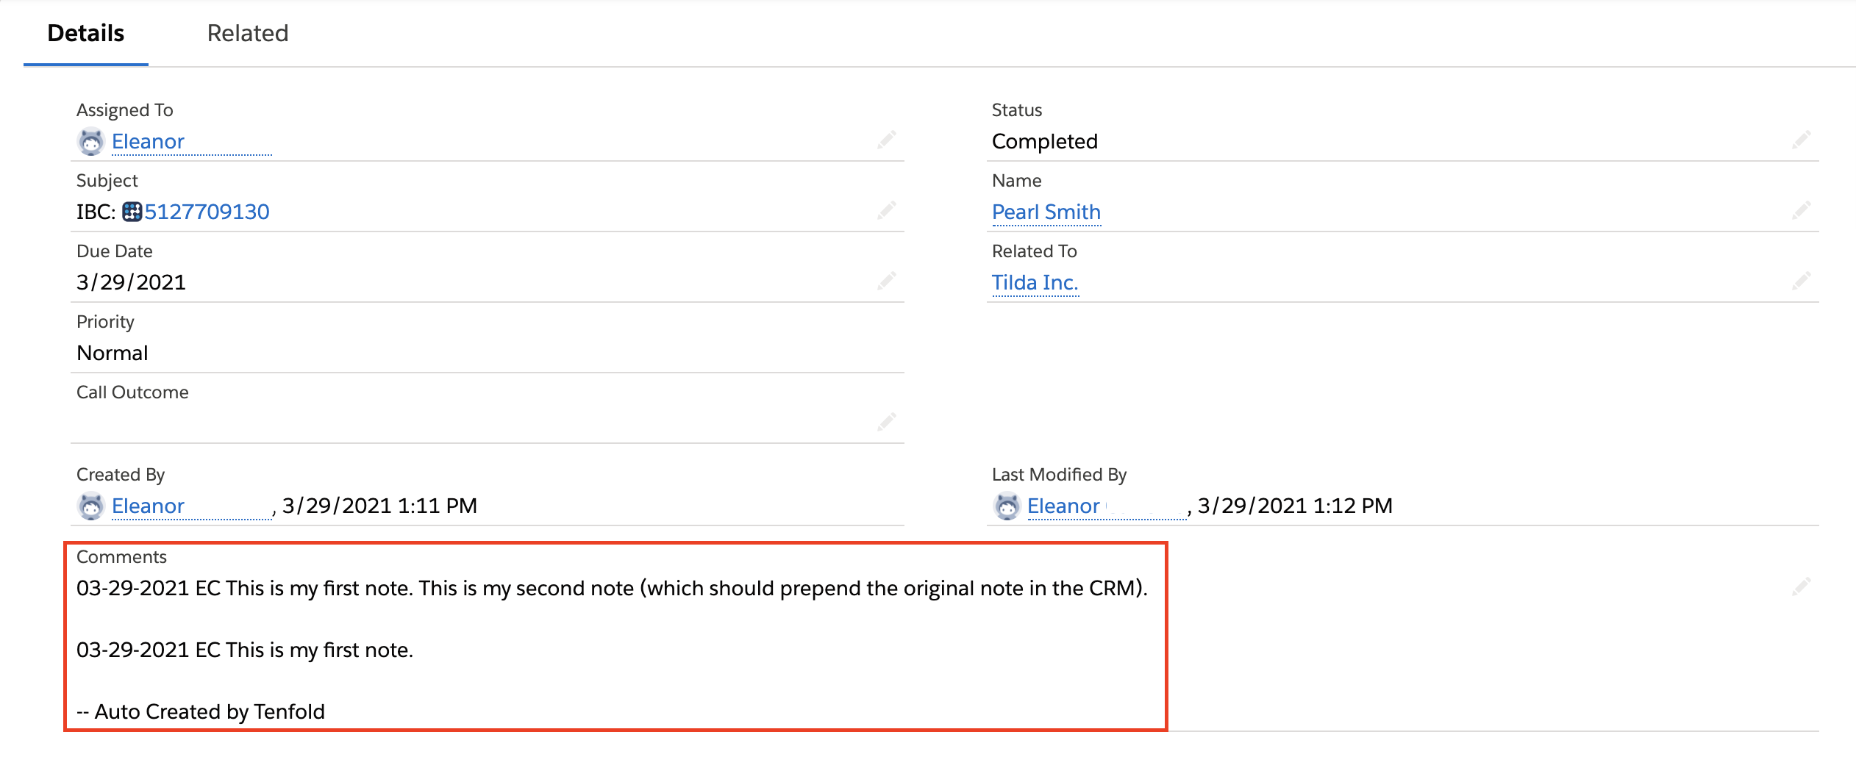Click the Comments edit pencil icon

(x=1802, y=586)
